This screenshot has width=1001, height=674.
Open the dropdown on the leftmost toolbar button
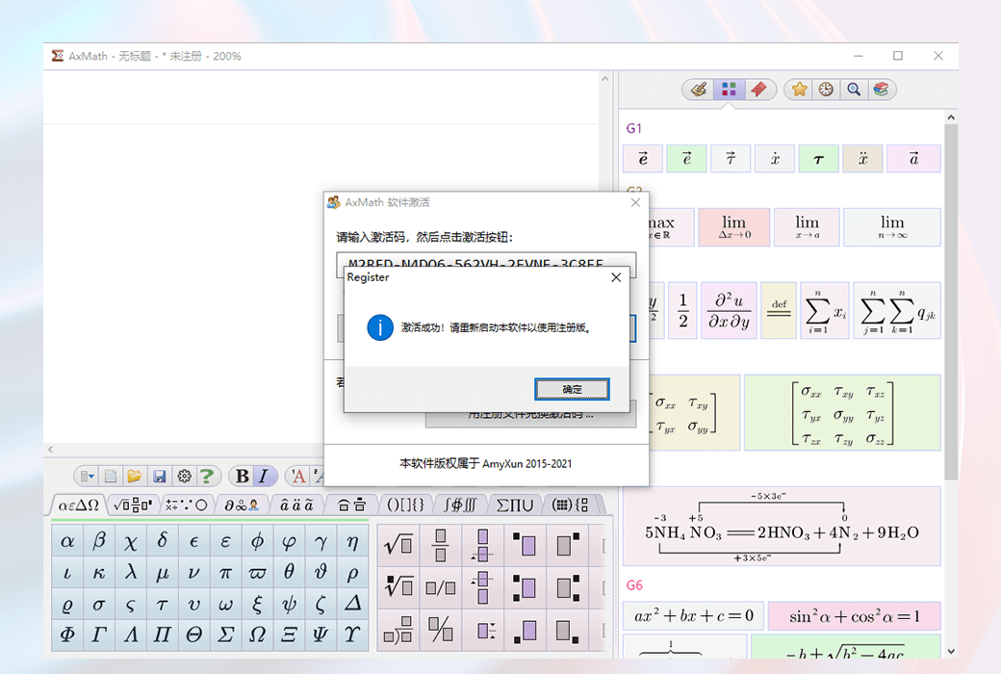click(88, 476)
